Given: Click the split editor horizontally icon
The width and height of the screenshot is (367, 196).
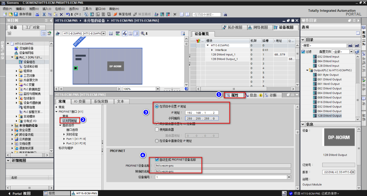Looking at the screenshot, I should click(182, 14).
